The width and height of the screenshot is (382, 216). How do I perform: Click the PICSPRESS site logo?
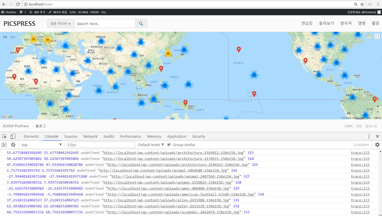pyautogui.click(x=19, y=24)
